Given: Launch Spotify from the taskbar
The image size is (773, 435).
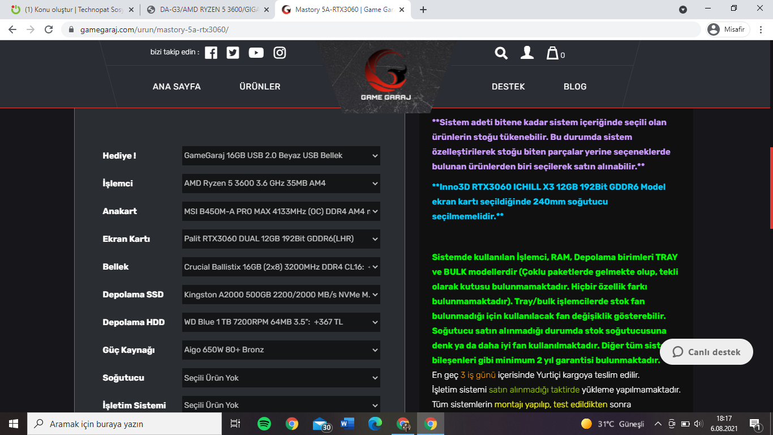Looking at the screenshot, I should click(x=264, y=424).
